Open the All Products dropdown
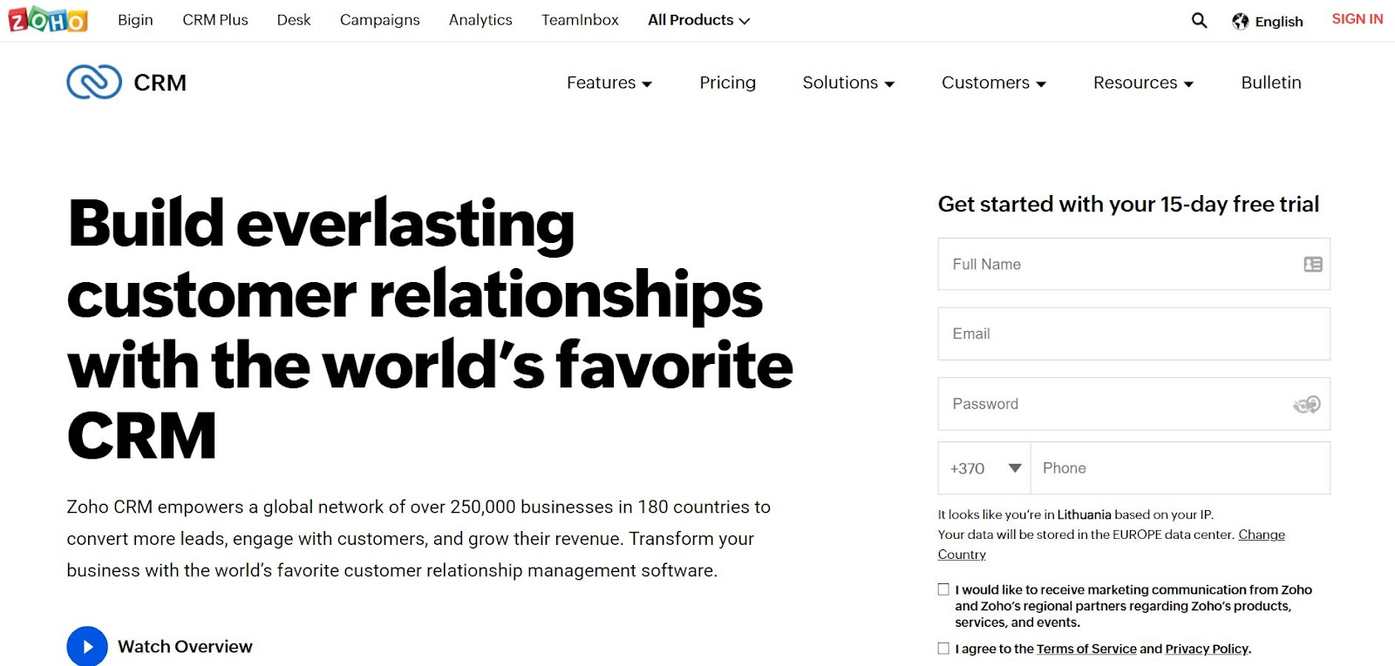1395x666 pixels. tap(698, 20)
